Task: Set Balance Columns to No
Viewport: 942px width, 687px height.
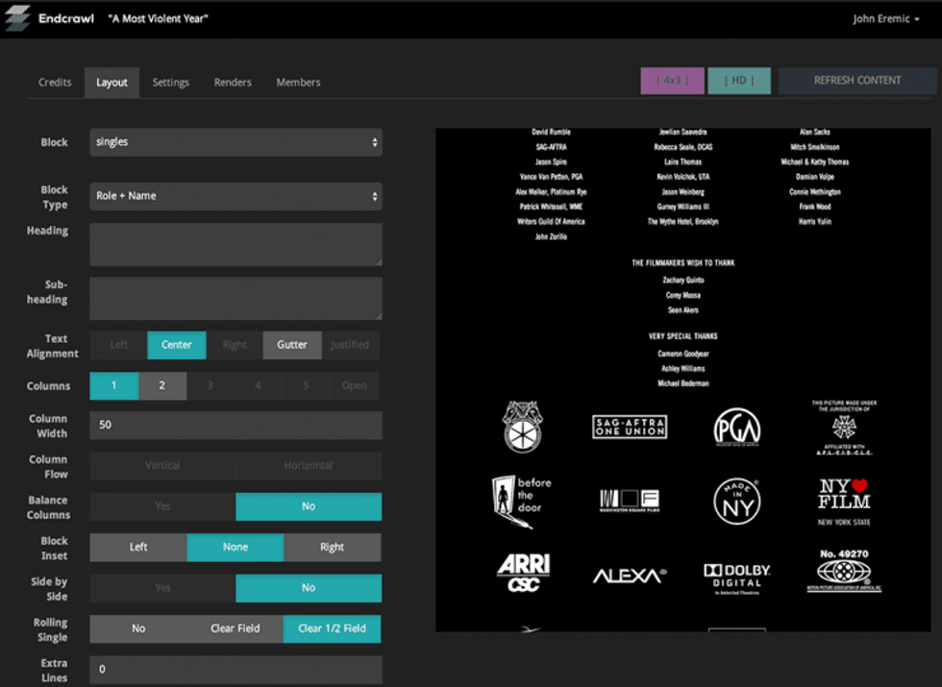Action: 309,506
